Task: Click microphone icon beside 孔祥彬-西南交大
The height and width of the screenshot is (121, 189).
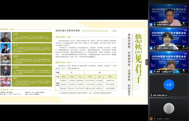Action: click(151, 24)
